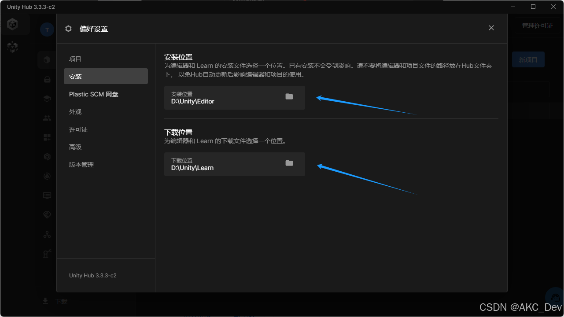
Task: Click the download arrow icon beside 下载
Action: pyautogui.click(x=45, y=301)
